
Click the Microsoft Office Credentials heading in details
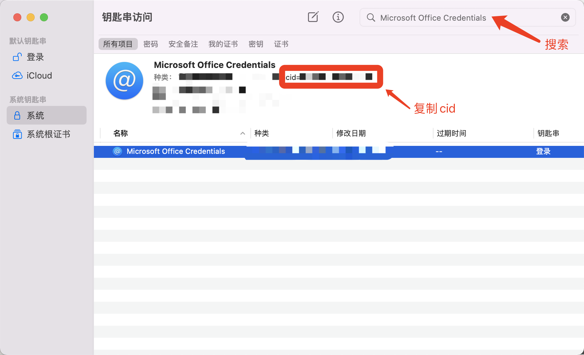[214, 65]
